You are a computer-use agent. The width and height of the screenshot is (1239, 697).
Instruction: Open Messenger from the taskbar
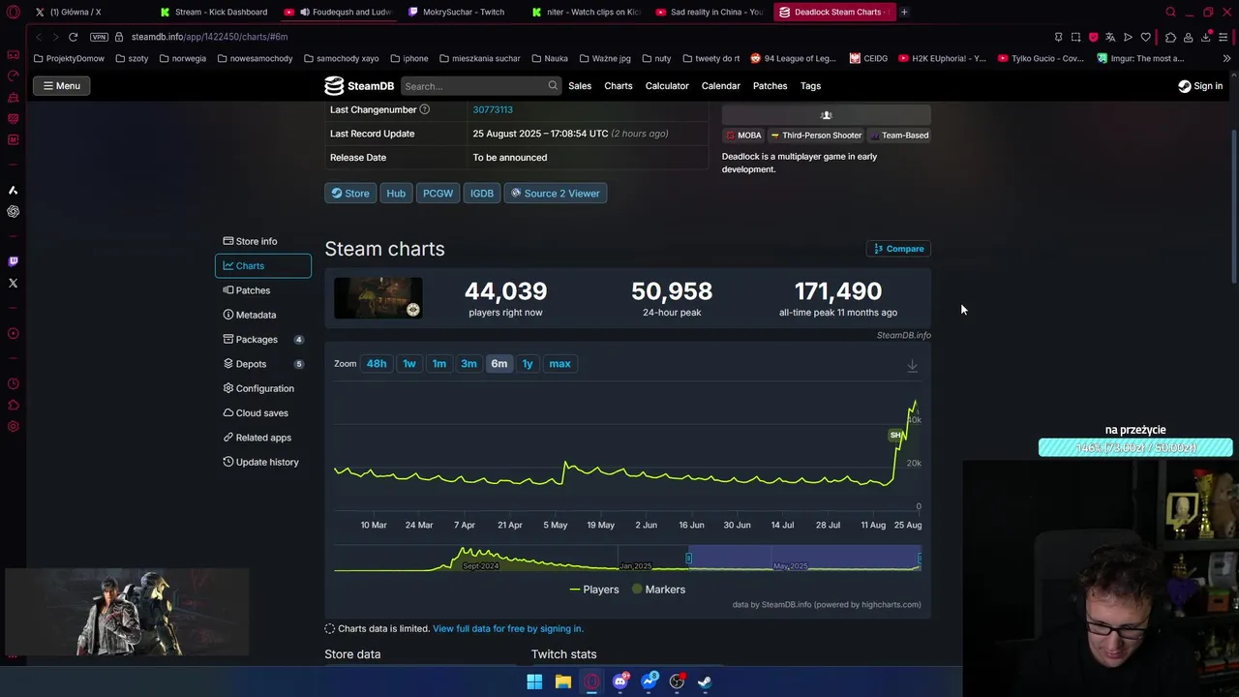pos(650,682)
